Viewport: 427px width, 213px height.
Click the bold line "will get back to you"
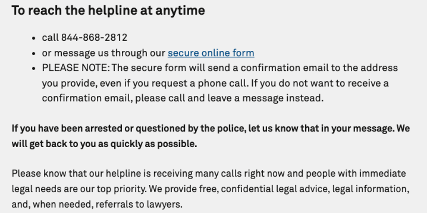(x=104, y=144)
